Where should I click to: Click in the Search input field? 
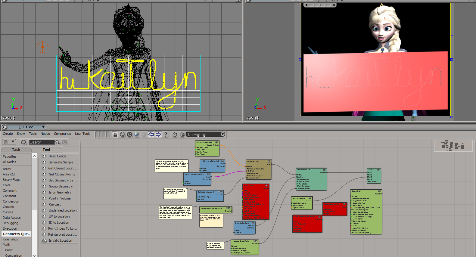point(42,142)
